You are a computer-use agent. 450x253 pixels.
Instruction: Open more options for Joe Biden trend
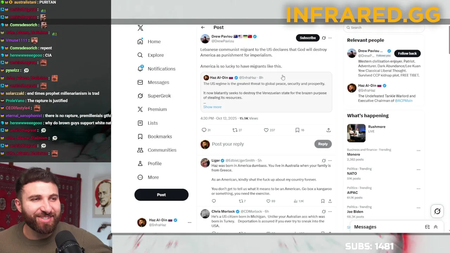(x=418, y=208)
